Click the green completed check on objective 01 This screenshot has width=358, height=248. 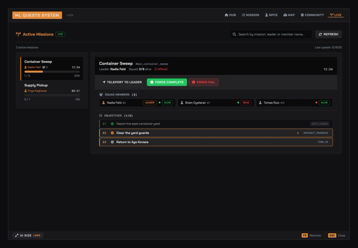112,124
